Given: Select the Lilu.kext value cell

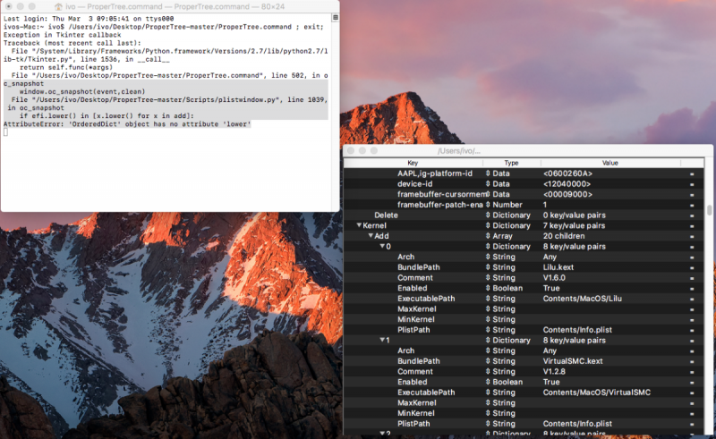Looking at the screenshot, I should [x=557, y=266].
